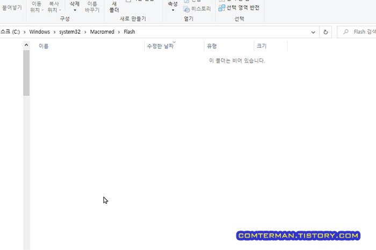The height and width of the screenshot is (250, 376).
Task: Open the 속성 (Properties) dropdown
Action: coord(172,6)
